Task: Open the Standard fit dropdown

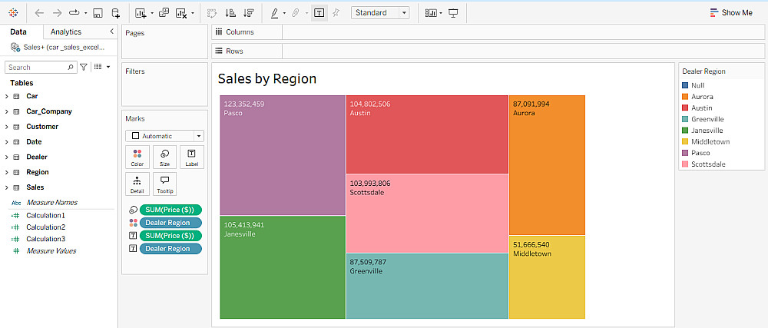Action: [x=382, y=13]
